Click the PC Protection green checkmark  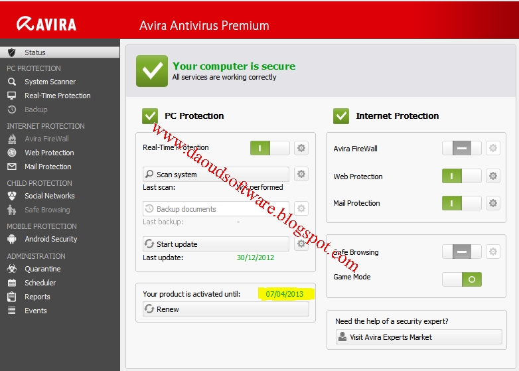tap(150, 116)
